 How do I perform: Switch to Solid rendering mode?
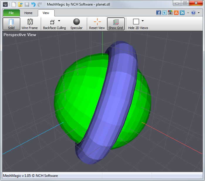(x=11, y=24)
